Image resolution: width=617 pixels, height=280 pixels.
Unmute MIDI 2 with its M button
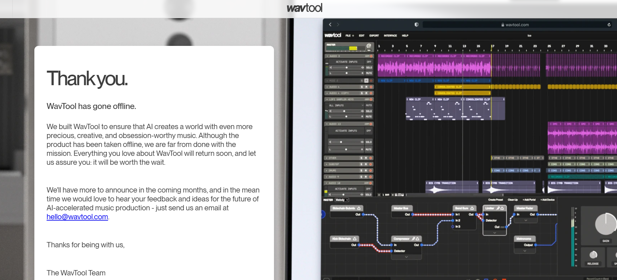366,81
